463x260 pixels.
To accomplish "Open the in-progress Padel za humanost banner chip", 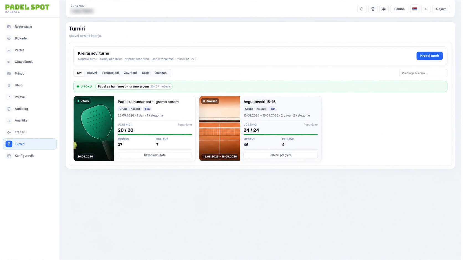I will tap(134, 86).
